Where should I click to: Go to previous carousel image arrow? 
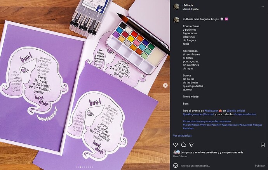5,85
